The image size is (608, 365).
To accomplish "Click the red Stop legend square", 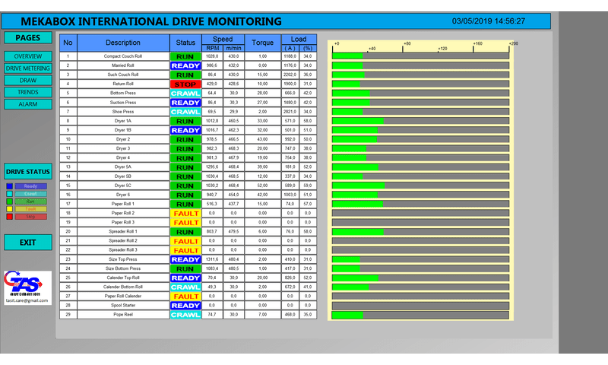I will (x=9, y=217).
